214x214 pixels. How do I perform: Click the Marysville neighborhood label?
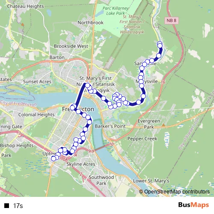coord(147,81)
